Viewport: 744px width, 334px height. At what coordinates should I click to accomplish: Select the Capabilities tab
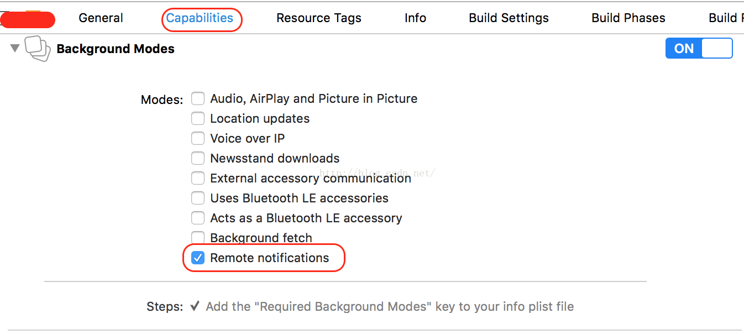click(200, 18)
